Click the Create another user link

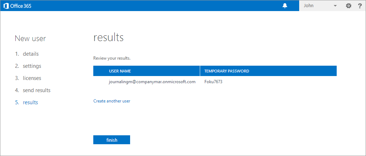[x=112, y=101]
